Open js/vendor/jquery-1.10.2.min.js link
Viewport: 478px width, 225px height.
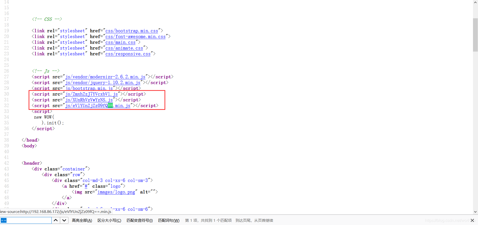click(x=103, y=83)
